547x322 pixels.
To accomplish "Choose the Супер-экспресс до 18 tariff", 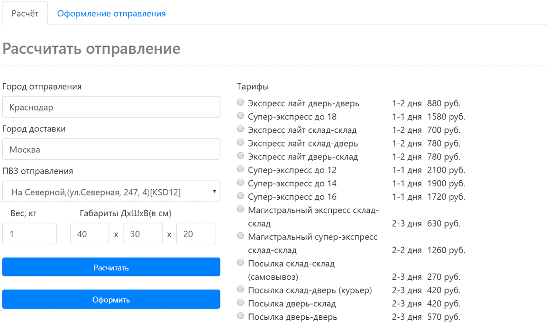I will [x=241, y=116].
